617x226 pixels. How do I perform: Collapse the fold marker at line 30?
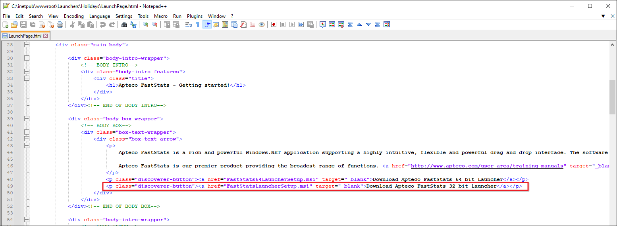point(27,58)
